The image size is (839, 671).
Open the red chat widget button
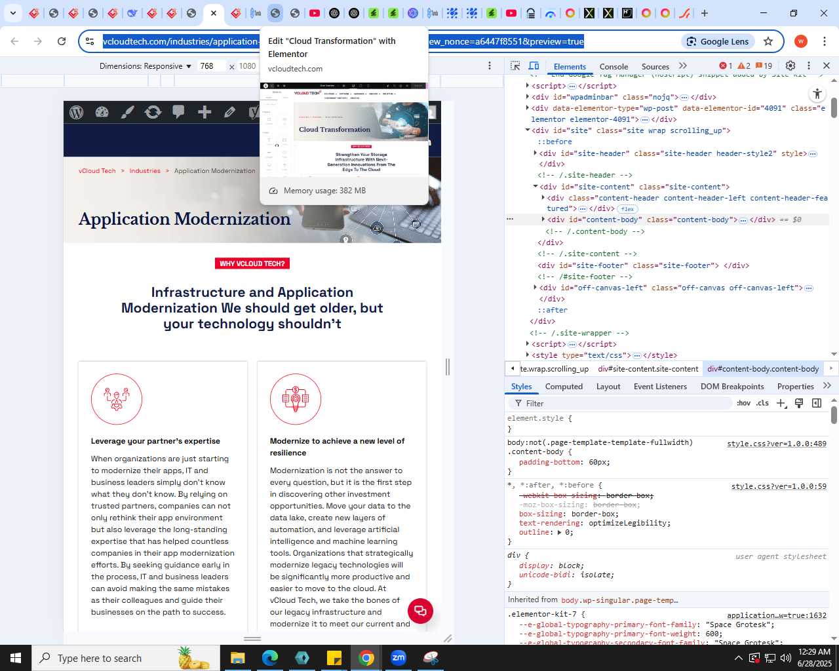(x=420, y=611)
